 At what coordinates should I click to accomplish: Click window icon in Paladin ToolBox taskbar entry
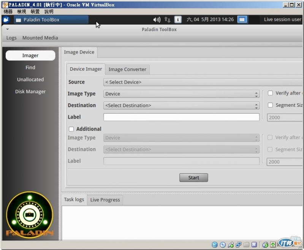pos(18,20)
